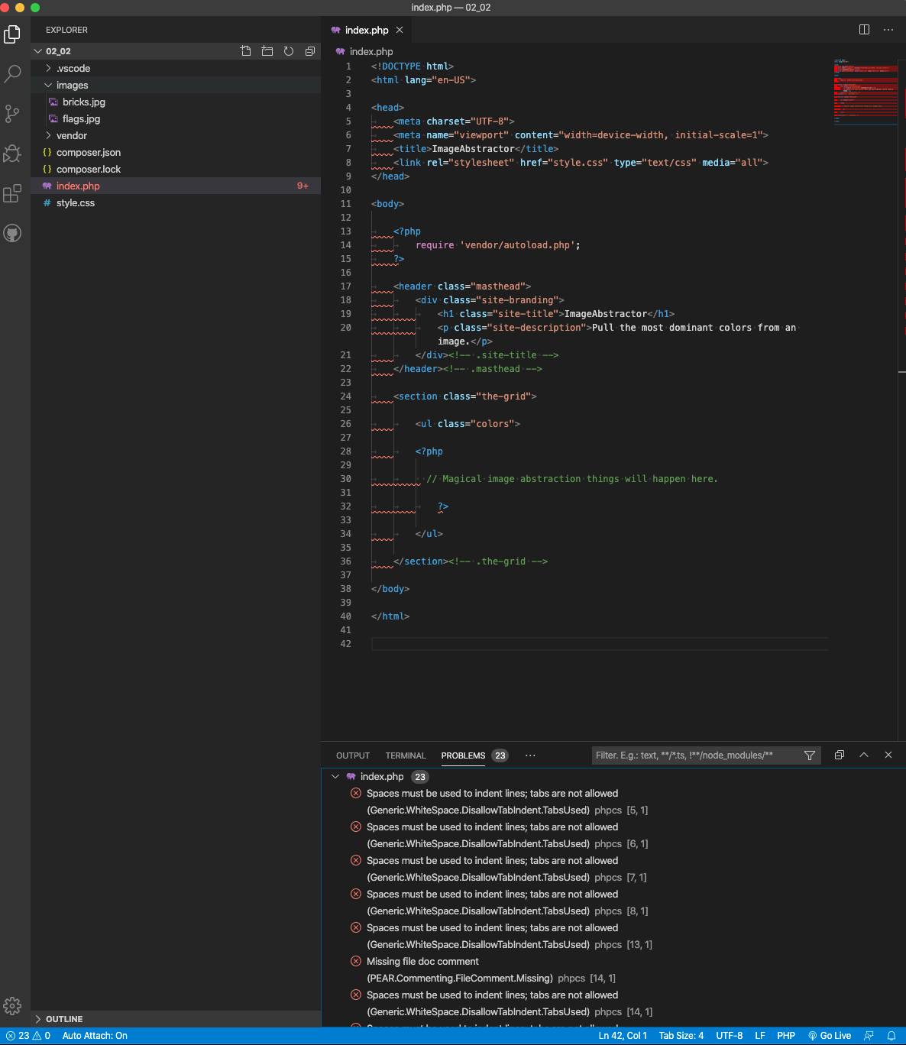
Task: Refresh the Explorer file list
Action: (288, 50)
